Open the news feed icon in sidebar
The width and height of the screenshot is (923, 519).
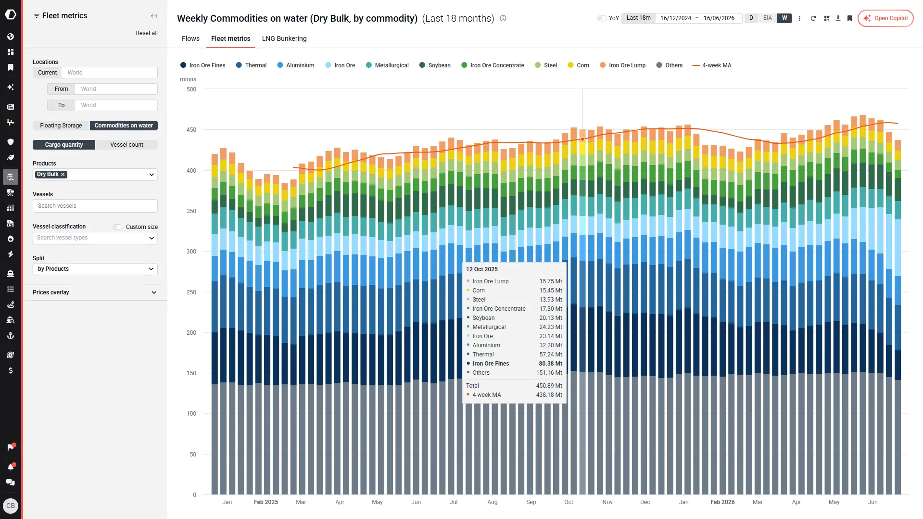11,107
